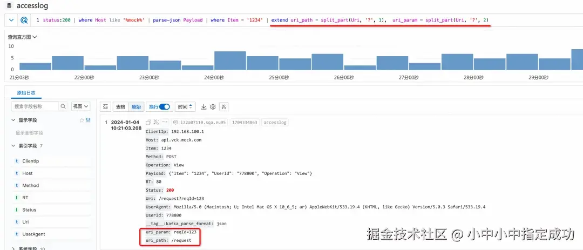Screen dimensions: 583x250
Task: Select the Status index field
Action: point(29,210)
